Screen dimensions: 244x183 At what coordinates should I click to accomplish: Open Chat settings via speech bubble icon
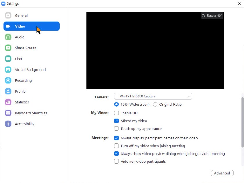pos(8,59)
